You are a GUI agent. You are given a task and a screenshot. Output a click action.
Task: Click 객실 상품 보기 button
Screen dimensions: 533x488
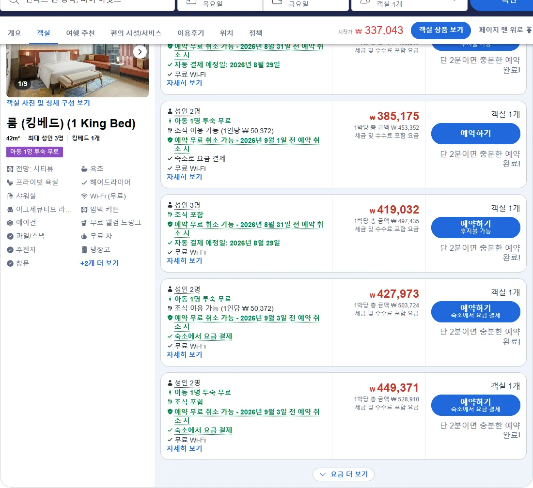coord(441,30)
